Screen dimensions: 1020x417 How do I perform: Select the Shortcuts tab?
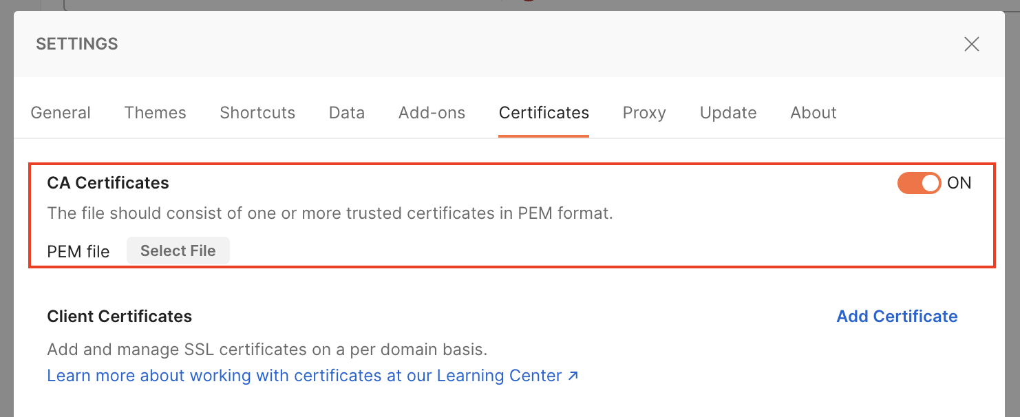pyautogui.click(x=257, y=112)
